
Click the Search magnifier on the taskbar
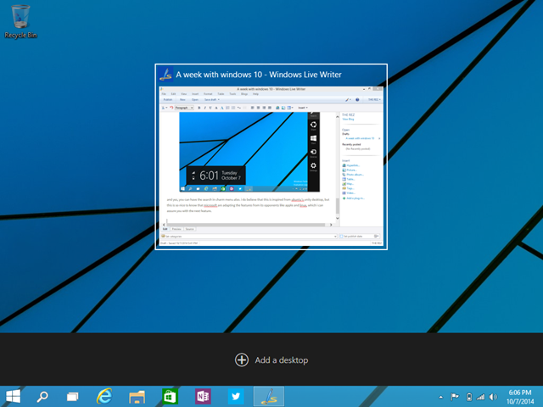(42, 396)
